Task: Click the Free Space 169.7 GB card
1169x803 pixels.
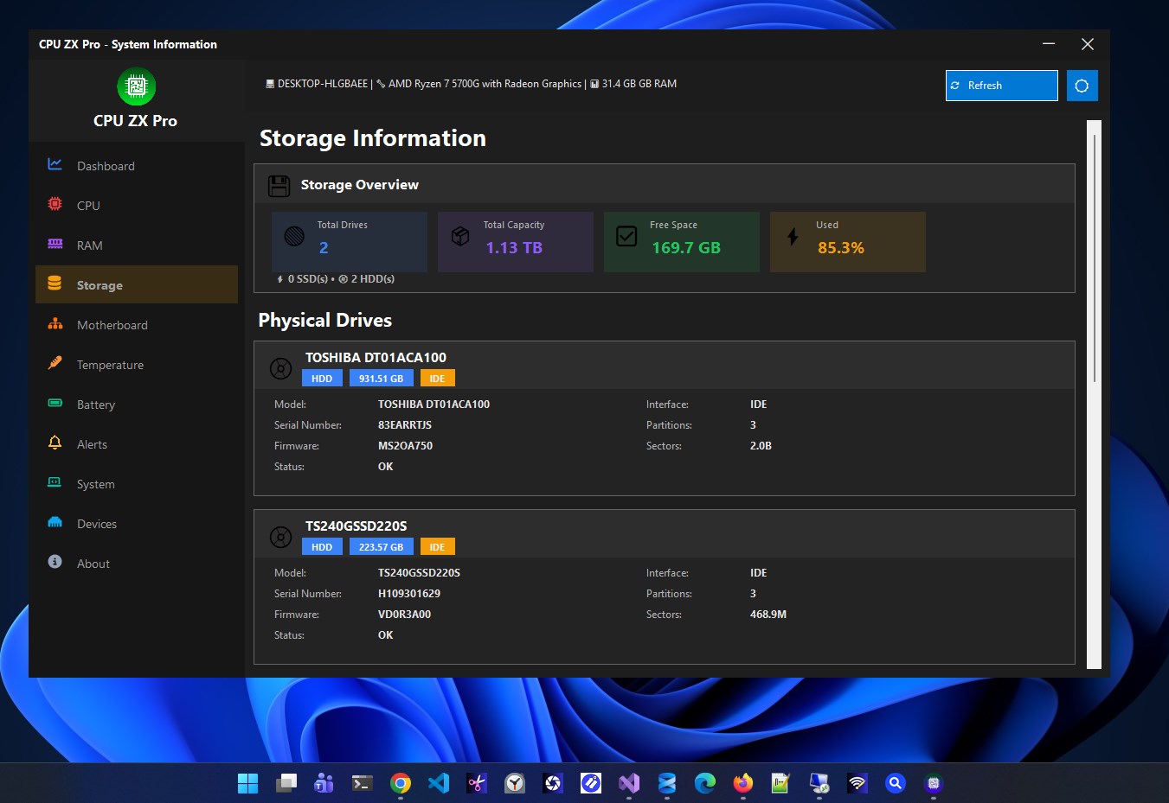Action: (x=681, y=242)
